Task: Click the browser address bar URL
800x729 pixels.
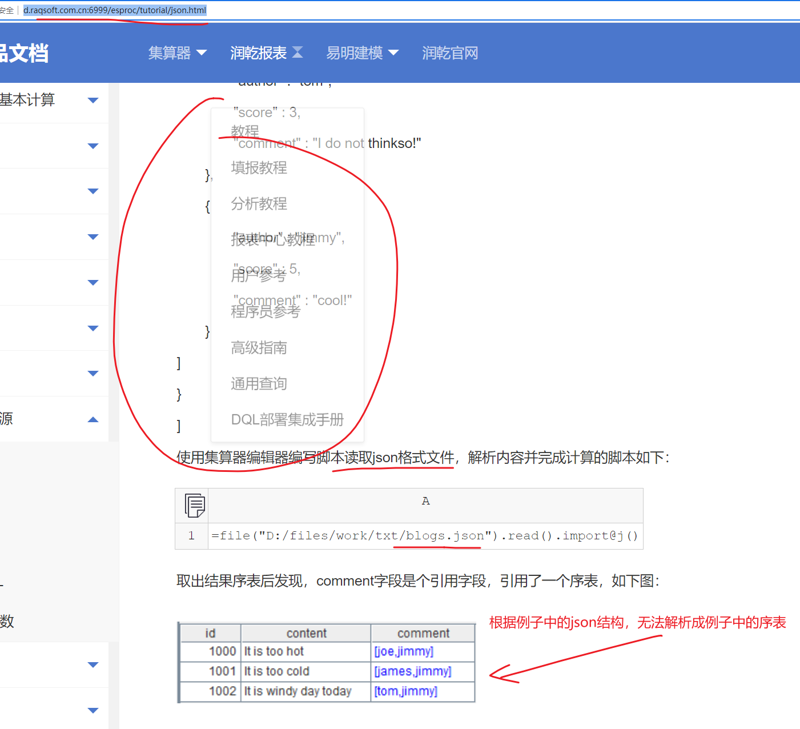Action: click(x=115, y=10)
